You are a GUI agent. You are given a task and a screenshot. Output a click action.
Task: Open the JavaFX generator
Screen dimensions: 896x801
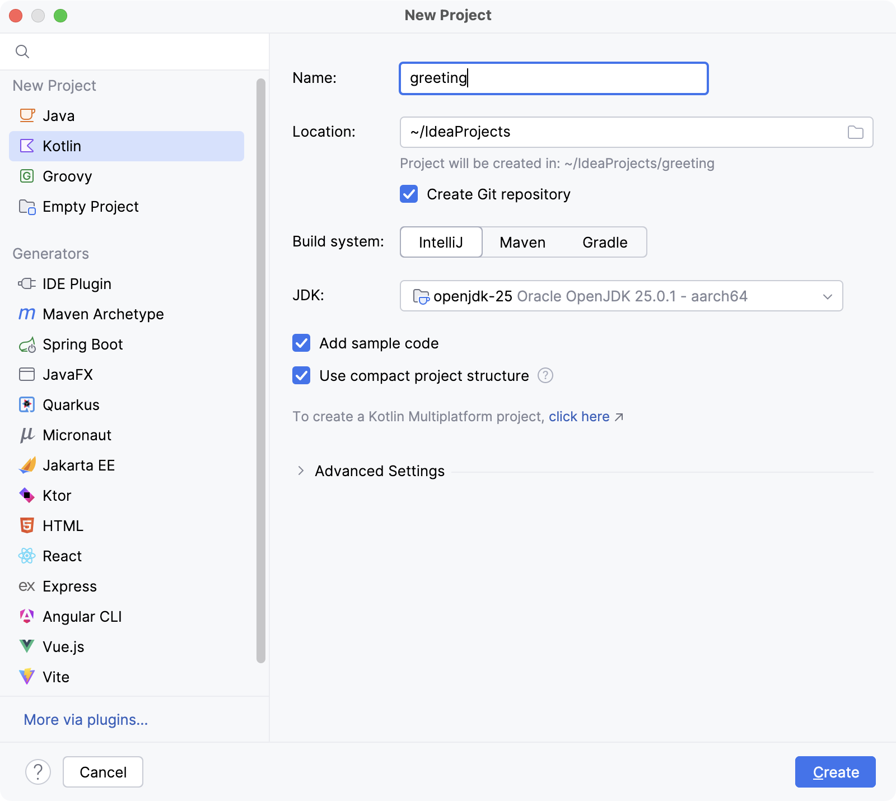pos(68,374)
